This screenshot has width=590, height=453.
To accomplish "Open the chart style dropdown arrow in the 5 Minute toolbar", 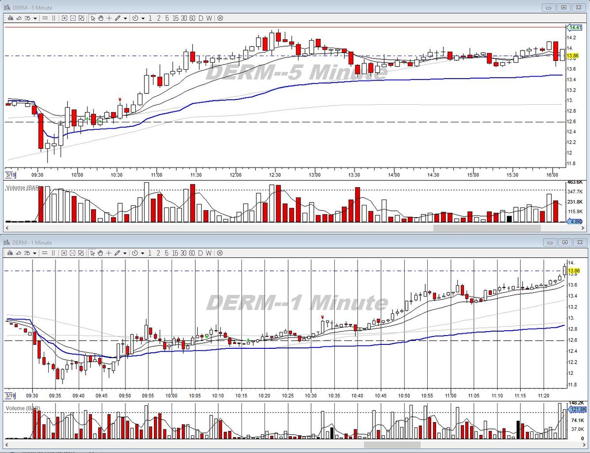I will click(x=35, y=18).
